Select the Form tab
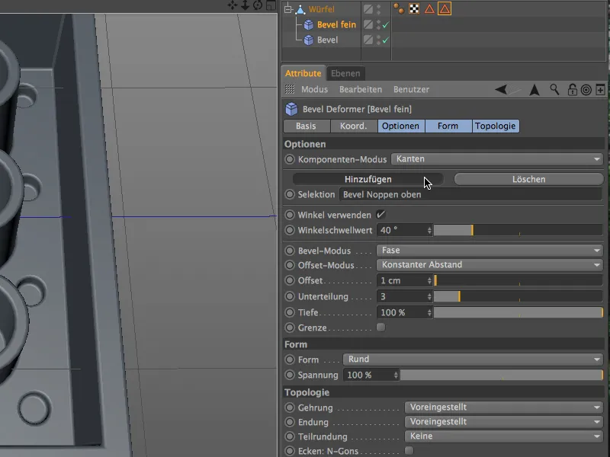Viewport: 610px width, 457px height. [x=448, y=126]
